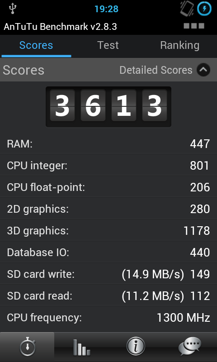Select the RAM score row

coord(108,144)
